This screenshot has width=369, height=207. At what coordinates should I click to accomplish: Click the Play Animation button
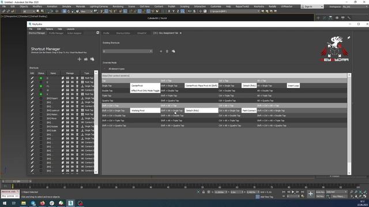point(293,192)
